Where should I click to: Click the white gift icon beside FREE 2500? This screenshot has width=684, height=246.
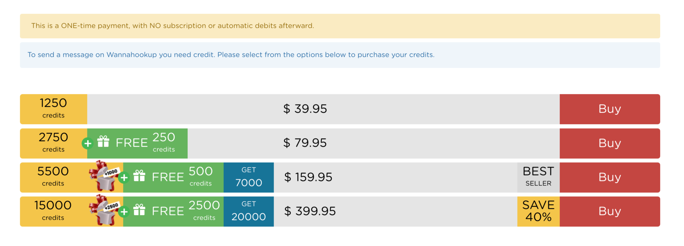tap(139, 210)
